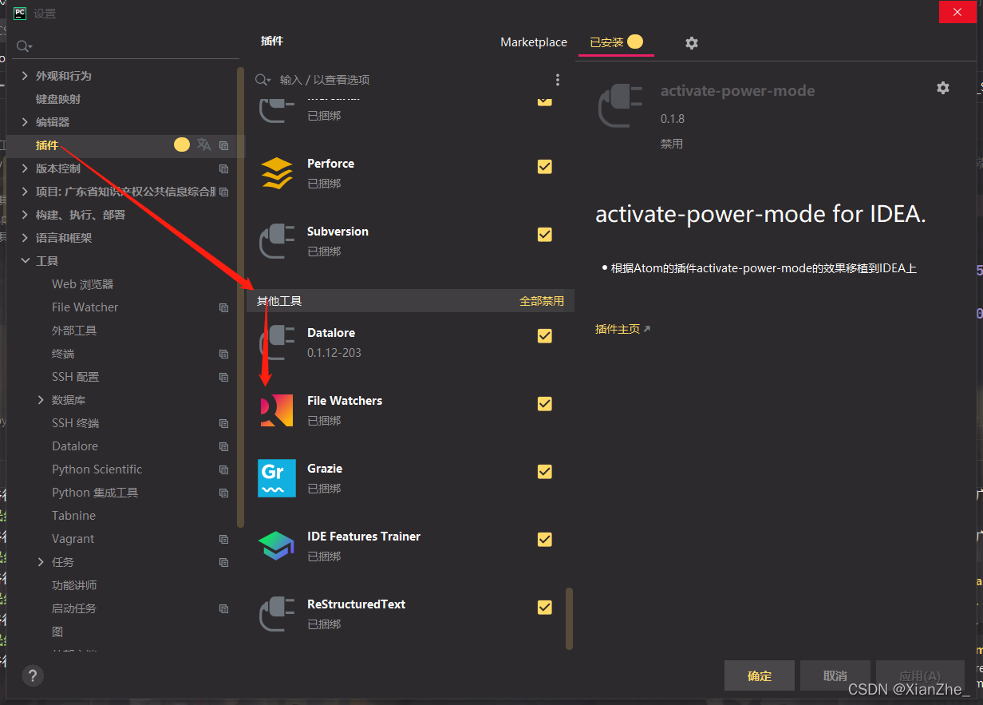This screenshot has width=983, height=705.
Task: Uncheck the File Watchers plugin checkbox
Action: tap(545, 404)
